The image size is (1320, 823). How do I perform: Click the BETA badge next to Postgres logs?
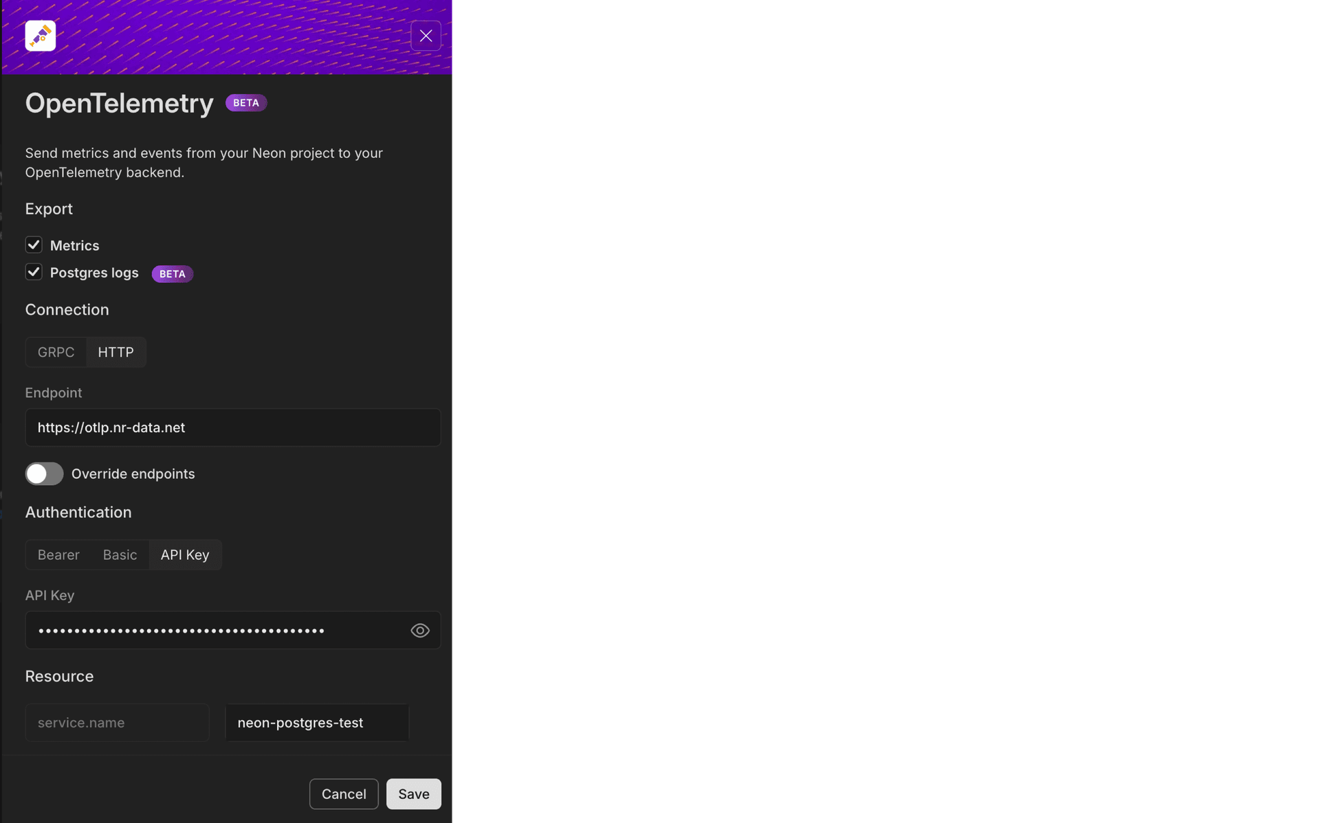[x=172, y=273]
